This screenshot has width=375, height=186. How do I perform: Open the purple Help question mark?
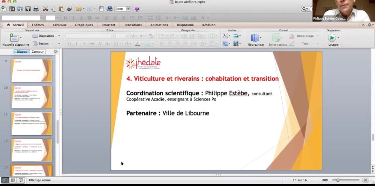tap(137, 9)
